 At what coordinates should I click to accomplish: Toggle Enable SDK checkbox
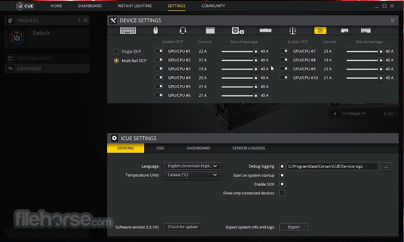pos(282,184)
